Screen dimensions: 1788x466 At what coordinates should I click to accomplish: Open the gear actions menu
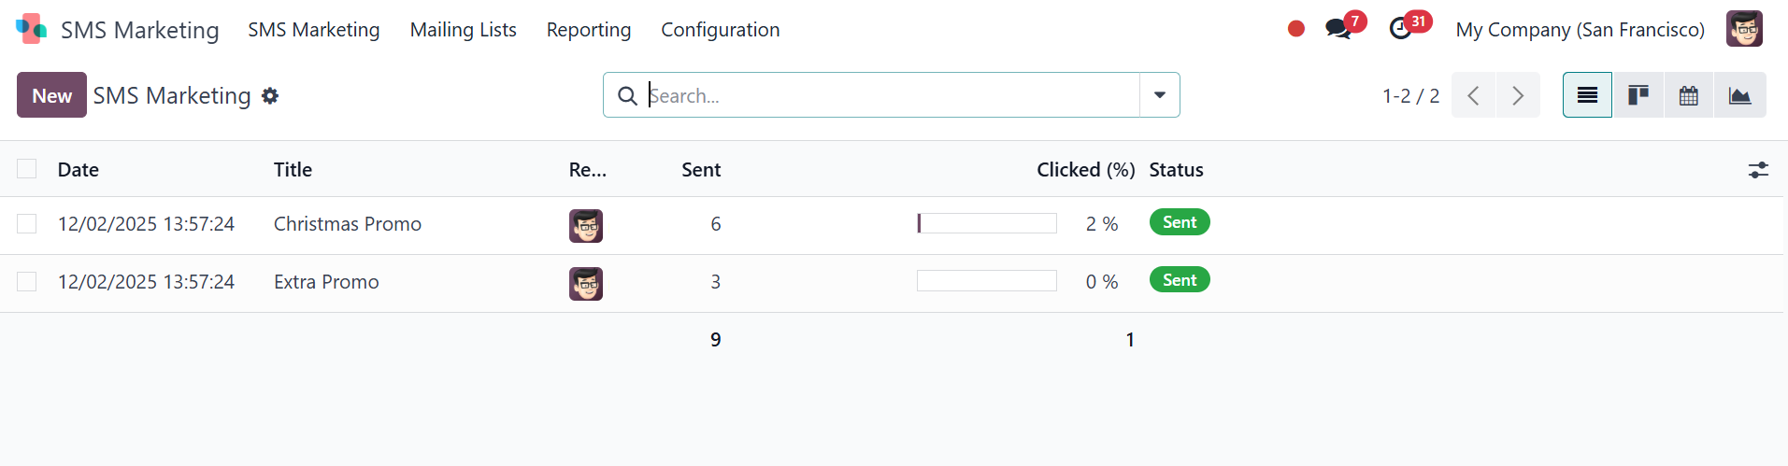point(270,96)
